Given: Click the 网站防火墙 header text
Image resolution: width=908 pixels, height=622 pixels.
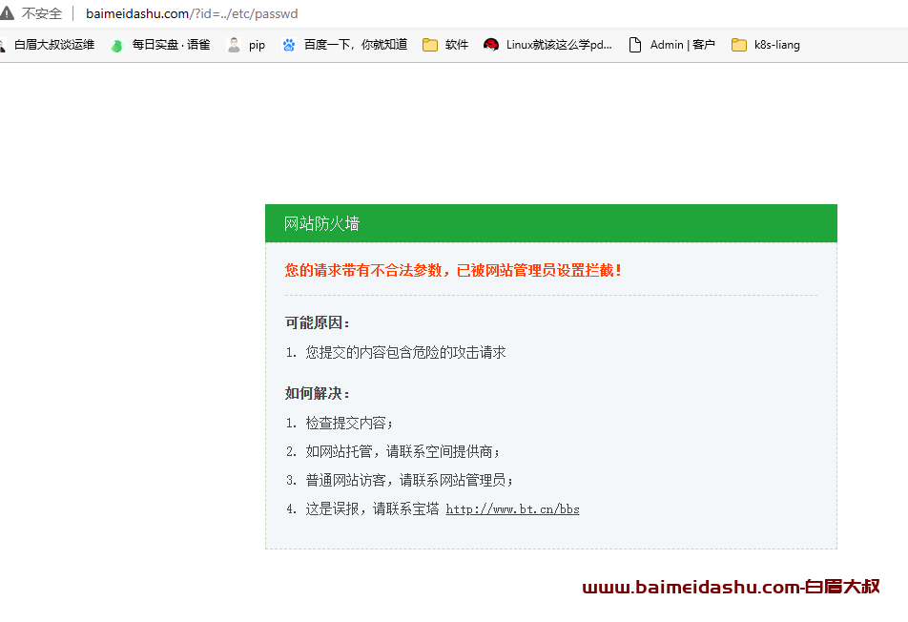Looking at the screenshot, I should (x=322, y=223).
